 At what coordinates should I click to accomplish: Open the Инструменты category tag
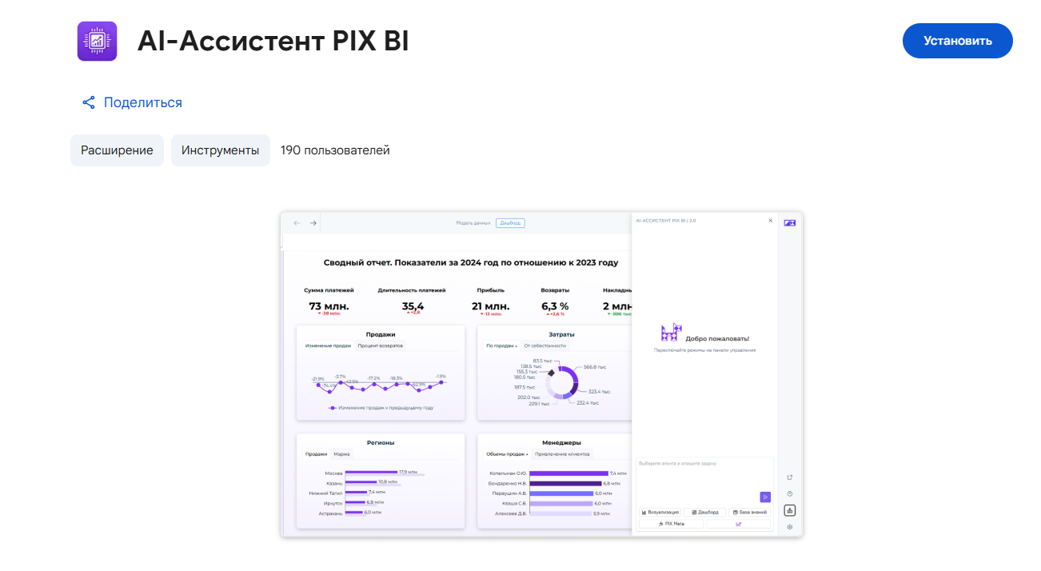[x=221, y=150]
